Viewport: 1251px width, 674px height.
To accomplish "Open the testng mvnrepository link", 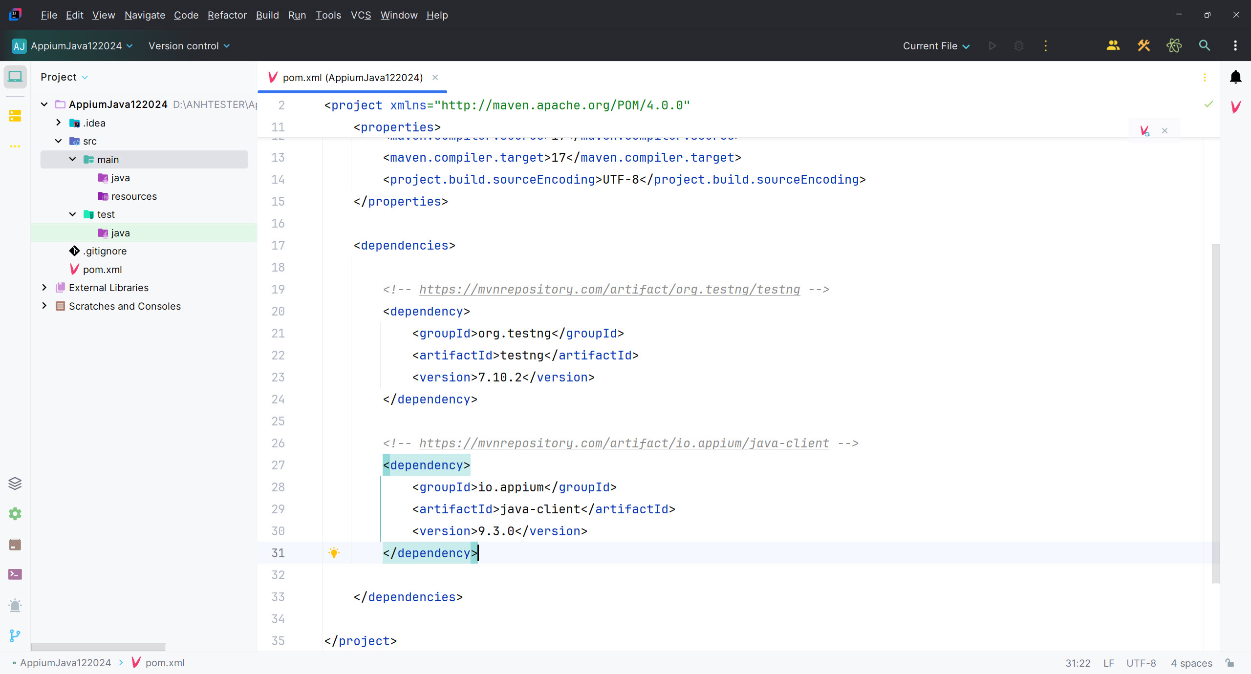I will point(609,289).
